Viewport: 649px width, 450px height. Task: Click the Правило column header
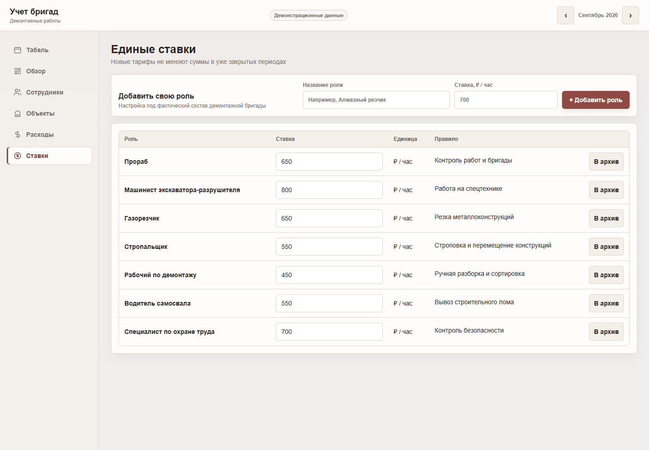pos(446,139)
